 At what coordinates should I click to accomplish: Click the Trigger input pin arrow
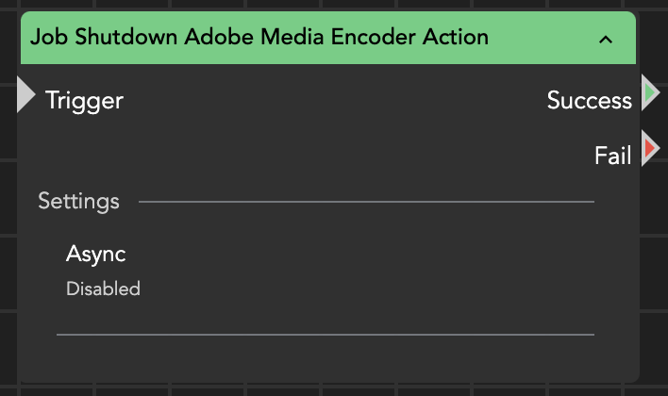[26, 96]
